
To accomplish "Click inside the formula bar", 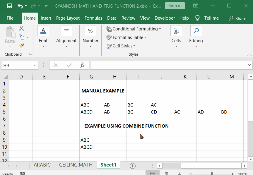I will tap(161, 65).
